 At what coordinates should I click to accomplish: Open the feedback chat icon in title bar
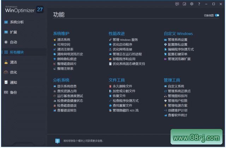click(177, 4)
